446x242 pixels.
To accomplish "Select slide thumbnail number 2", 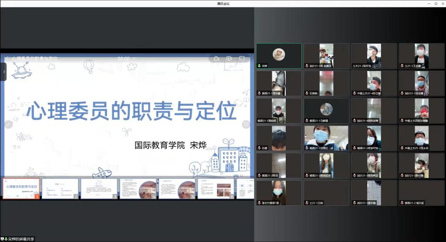I will (60, 189).
